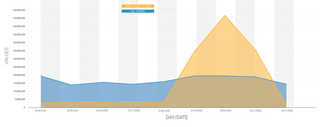Toggle the CONFIG_GRAB_ATTACKS legend entry
This screenshot has height=127, width=323.
(138, 6)
